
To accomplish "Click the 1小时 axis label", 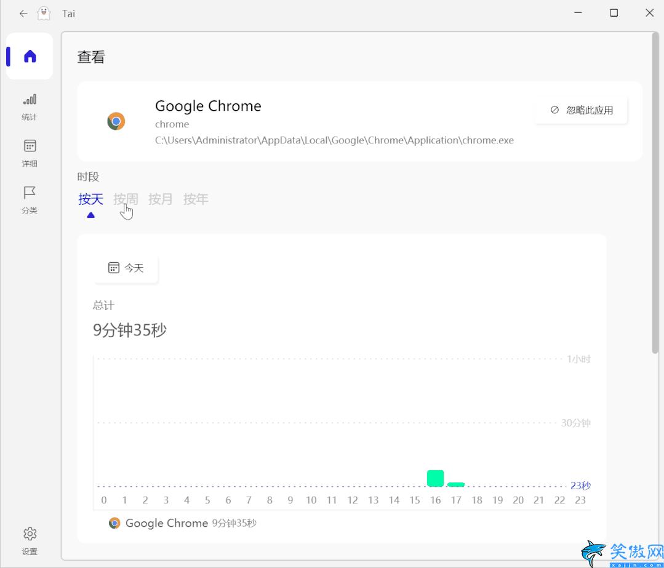I will [x=578, y=359].
